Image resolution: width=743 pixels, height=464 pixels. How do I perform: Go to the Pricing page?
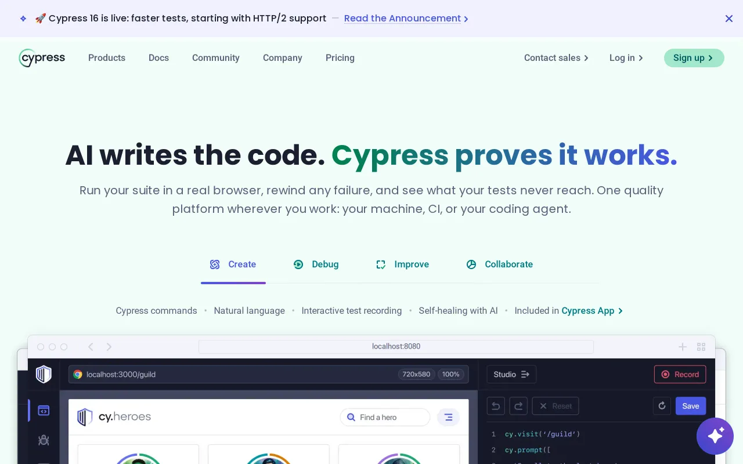(x=340, y=58)
